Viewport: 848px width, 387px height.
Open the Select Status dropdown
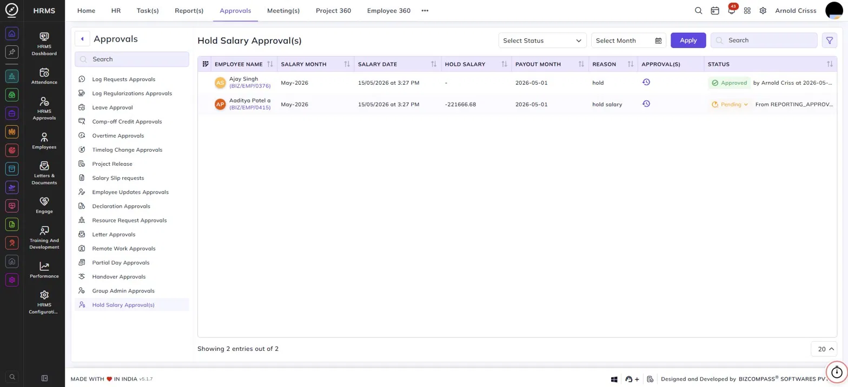tap(542, 40)
